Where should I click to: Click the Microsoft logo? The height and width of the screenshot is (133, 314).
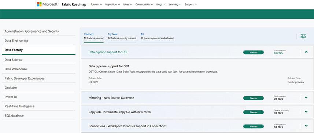[47, 4]
